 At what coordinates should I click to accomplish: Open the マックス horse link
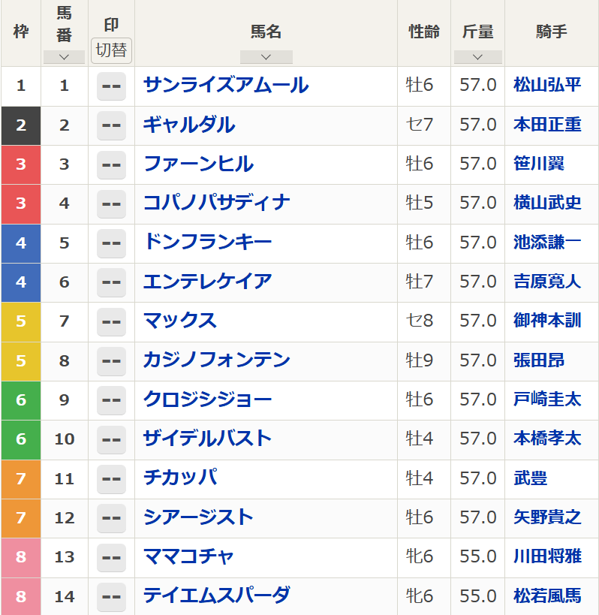click(x=180, y=321)
